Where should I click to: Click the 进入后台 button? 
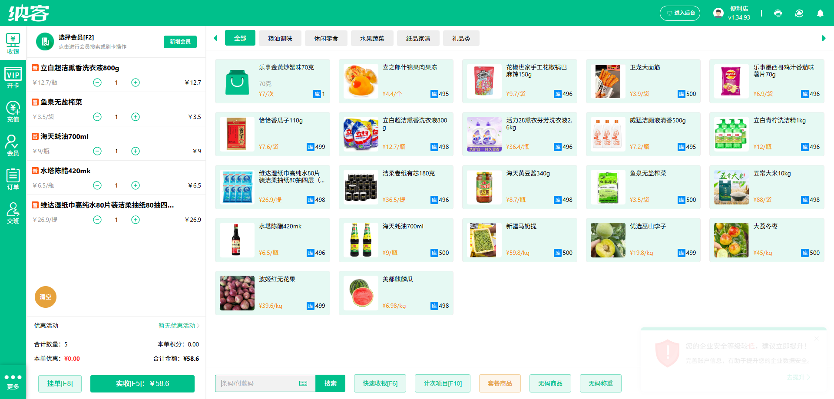pos(680,13)
